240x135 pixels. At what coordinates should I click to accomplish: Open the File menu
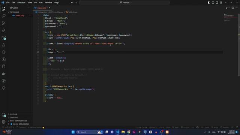coord(8,3)
